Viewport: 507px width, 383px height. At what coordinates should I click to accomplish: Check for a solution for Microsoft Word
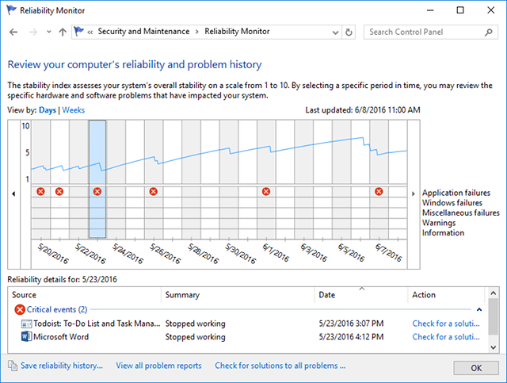446,337
